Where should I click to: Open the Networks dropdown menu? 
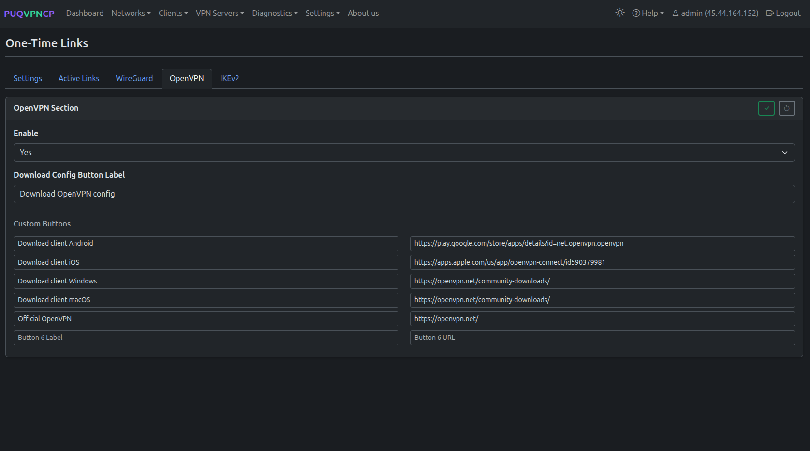(131, 13)
